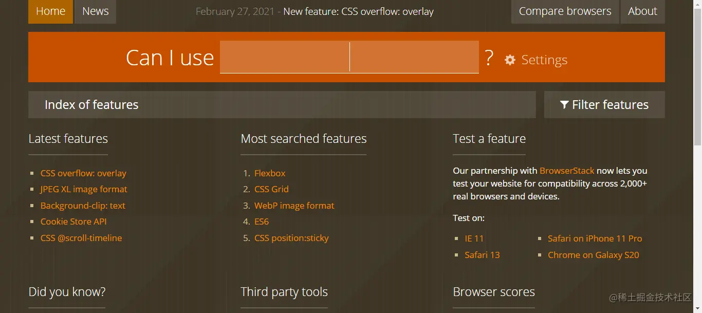
Task: Open WebP image format link
Action: pos(294,206)
